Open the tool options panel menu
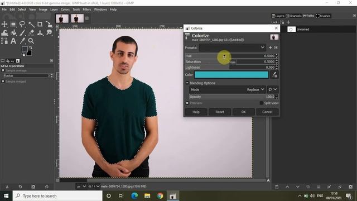 click(51, 61)
